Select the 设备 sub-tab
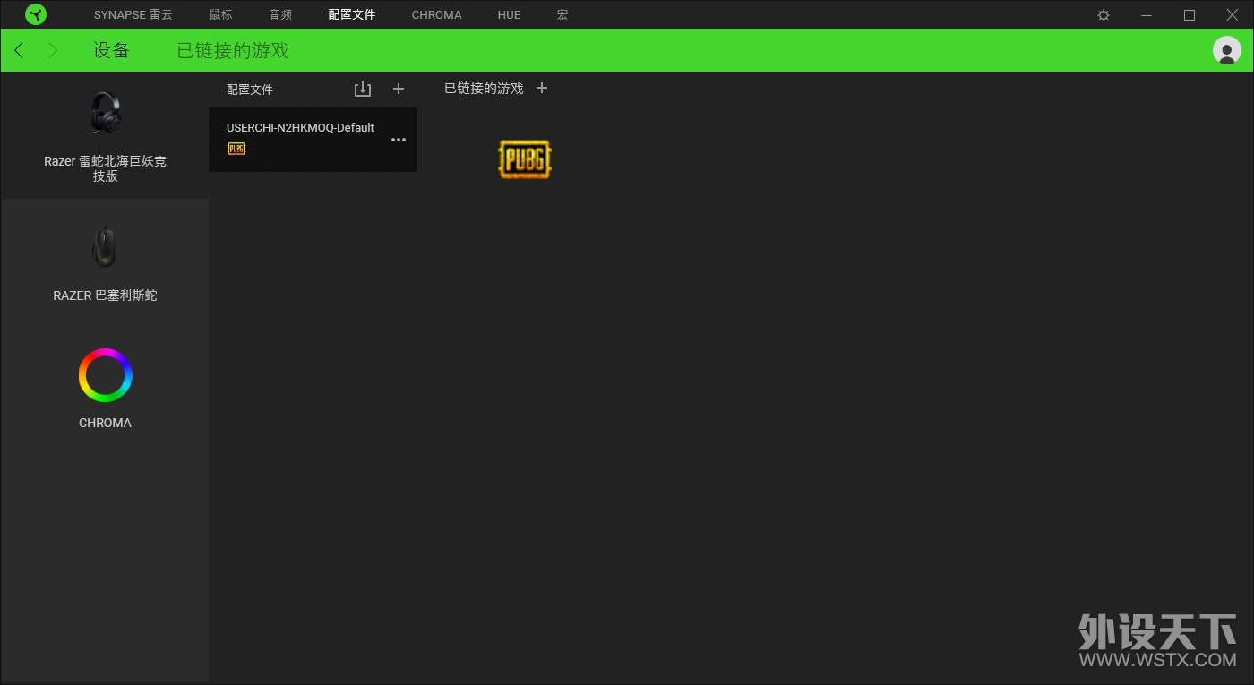This screenshot has height=685, width=1254. (x=111, y=50)
